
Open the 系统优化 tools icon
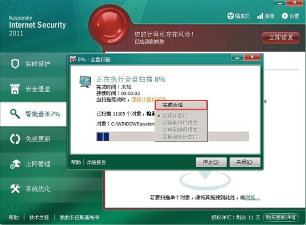[15, 188]
